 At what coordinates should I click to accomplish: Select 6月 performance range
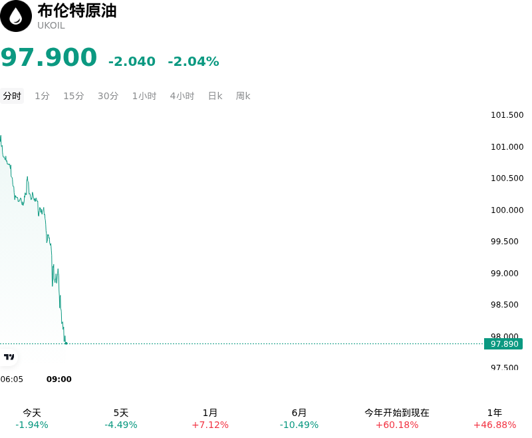[x=299, y=419]
